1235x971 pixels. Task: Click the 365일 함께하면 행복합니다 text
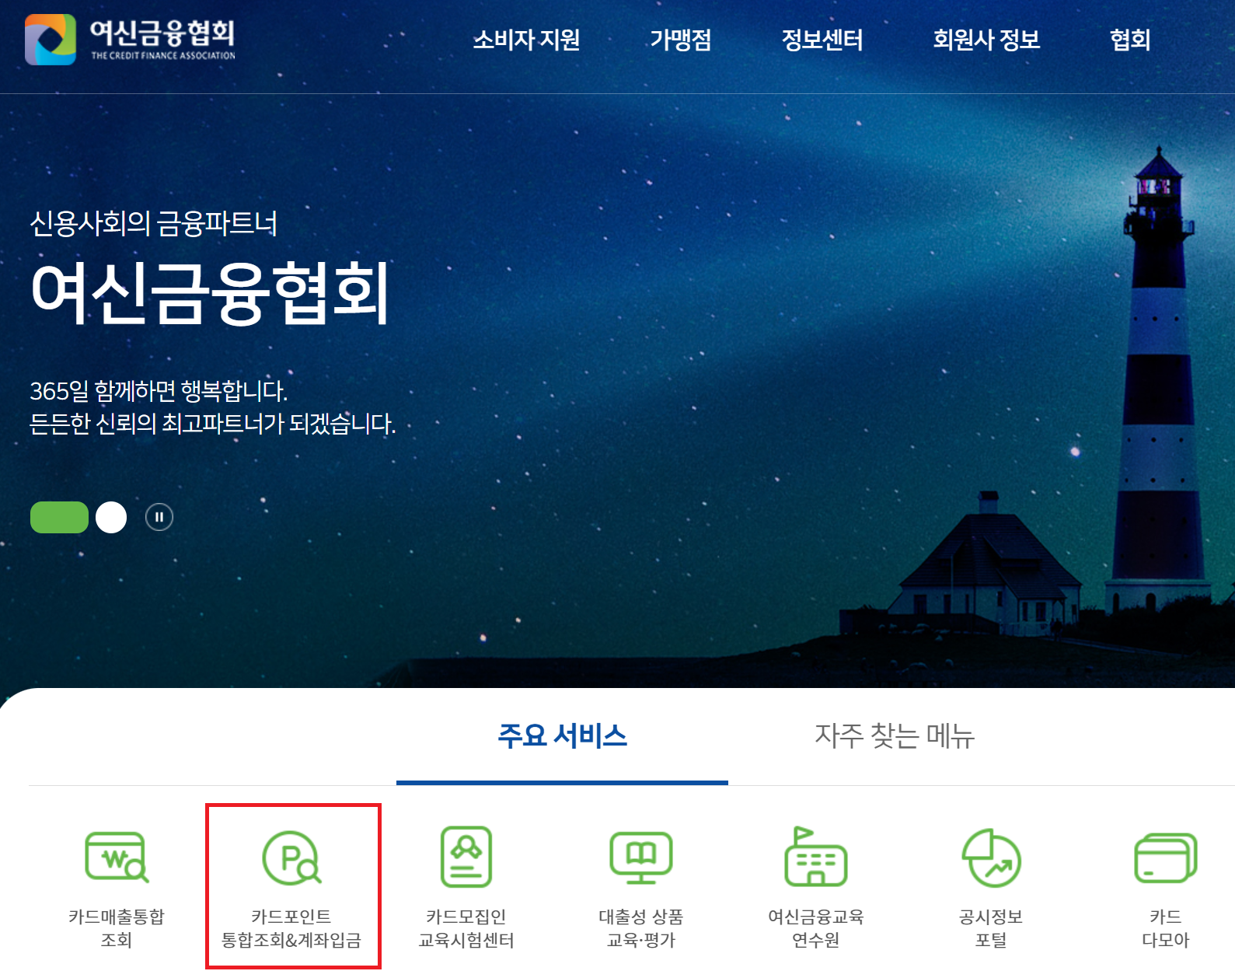pyautogui.click(x=159, y=390)
